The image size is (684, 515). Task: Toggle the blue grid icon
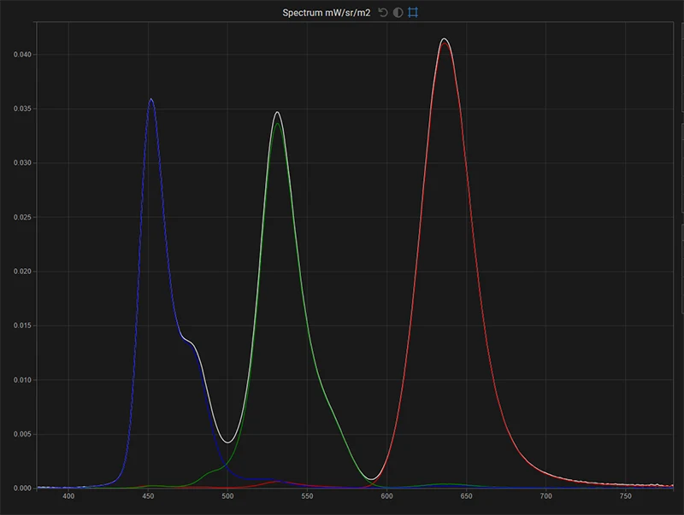[413, 13]
